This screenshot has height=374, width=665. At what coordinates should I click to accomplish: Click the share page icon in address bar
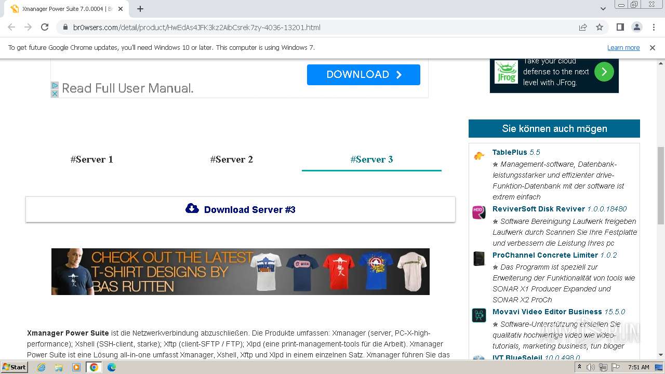pyautogui.click(x=583, y=28)
